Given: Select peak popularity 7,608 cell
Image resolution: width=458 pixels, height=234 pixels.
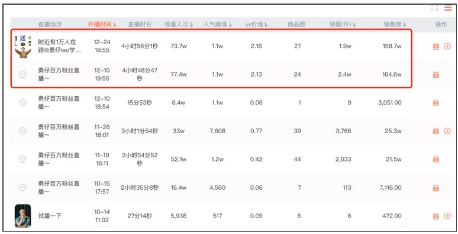Looking at the screenshot, I should (x=217, y=131).
